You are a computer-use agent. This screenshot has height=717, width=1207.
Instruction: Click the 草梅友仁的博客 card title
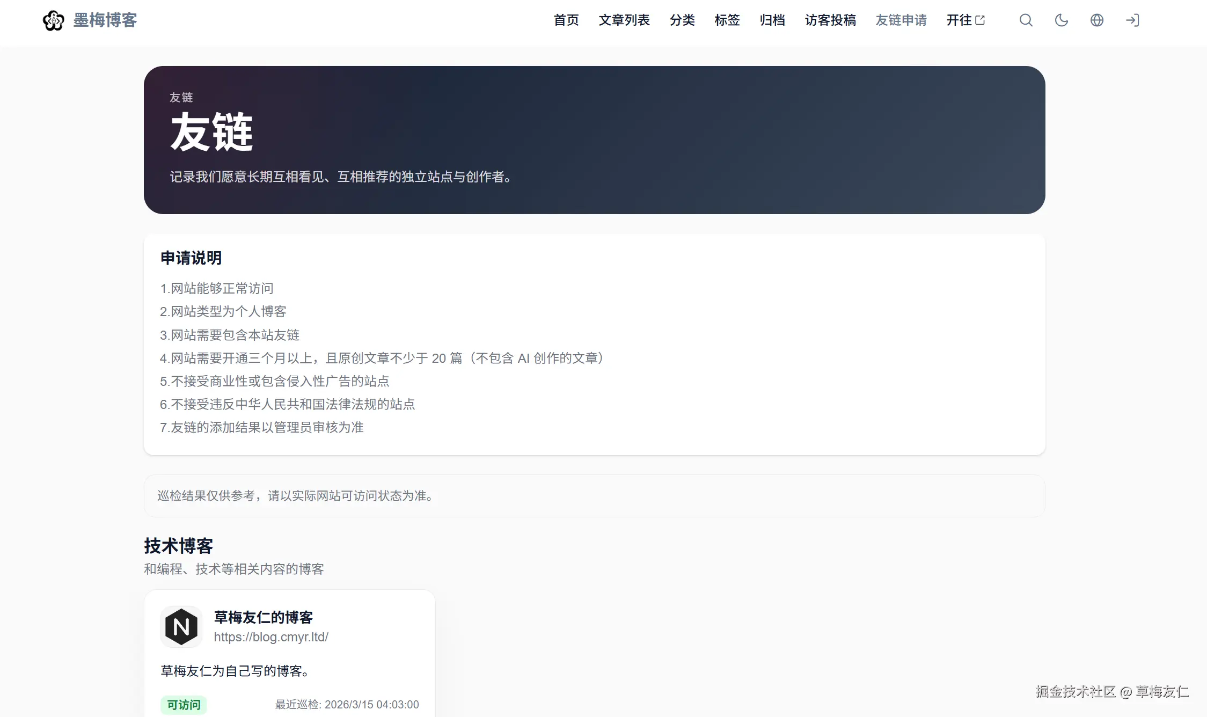[x=263, y=617]
